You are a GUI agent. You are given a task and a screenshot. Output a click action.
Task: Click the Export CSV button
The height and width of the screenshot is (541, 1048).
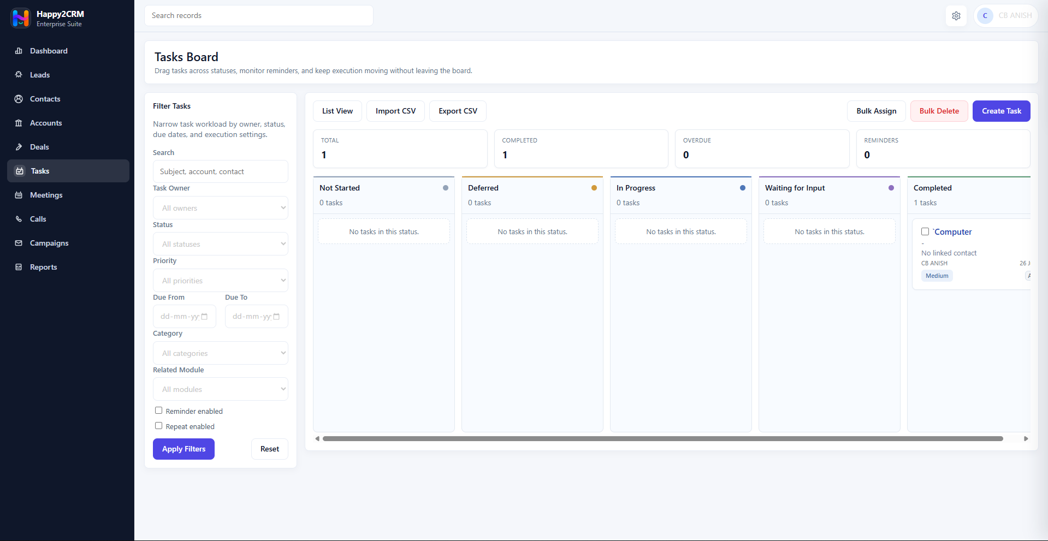pos(458,111)
